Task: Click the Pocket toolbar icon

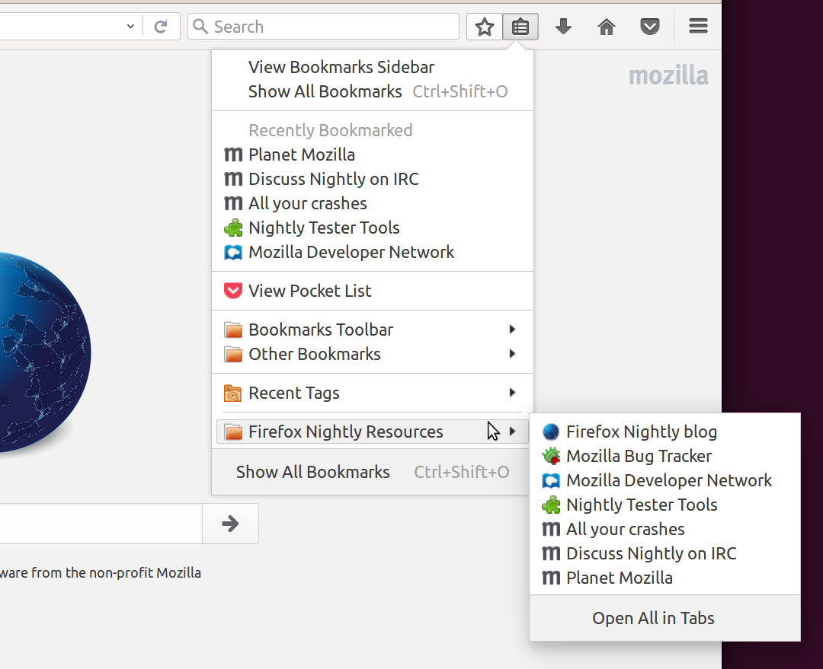Action: 649,27
